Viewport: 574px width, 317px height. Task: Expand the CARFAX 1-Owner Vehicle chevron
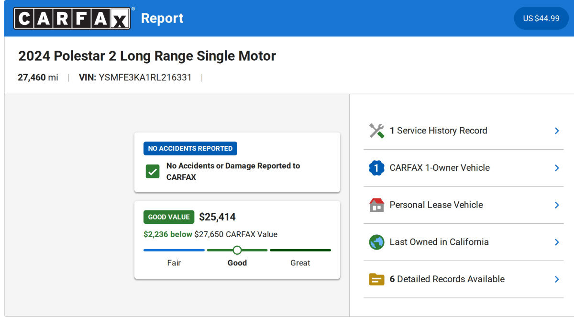point(557,168)
